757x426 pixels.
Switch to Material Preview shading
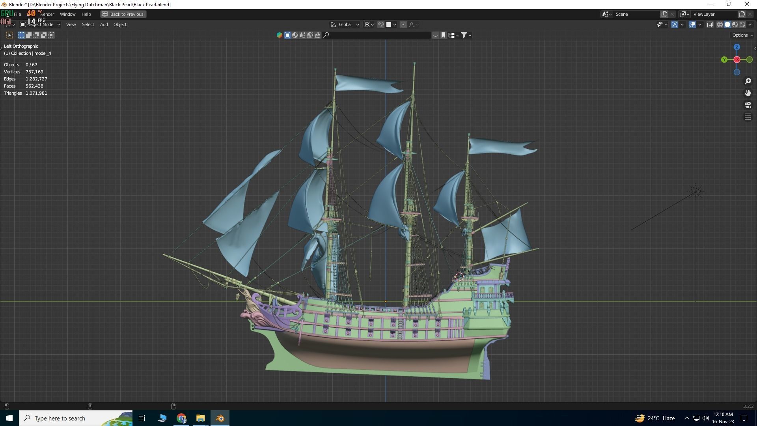coord(735,24)
